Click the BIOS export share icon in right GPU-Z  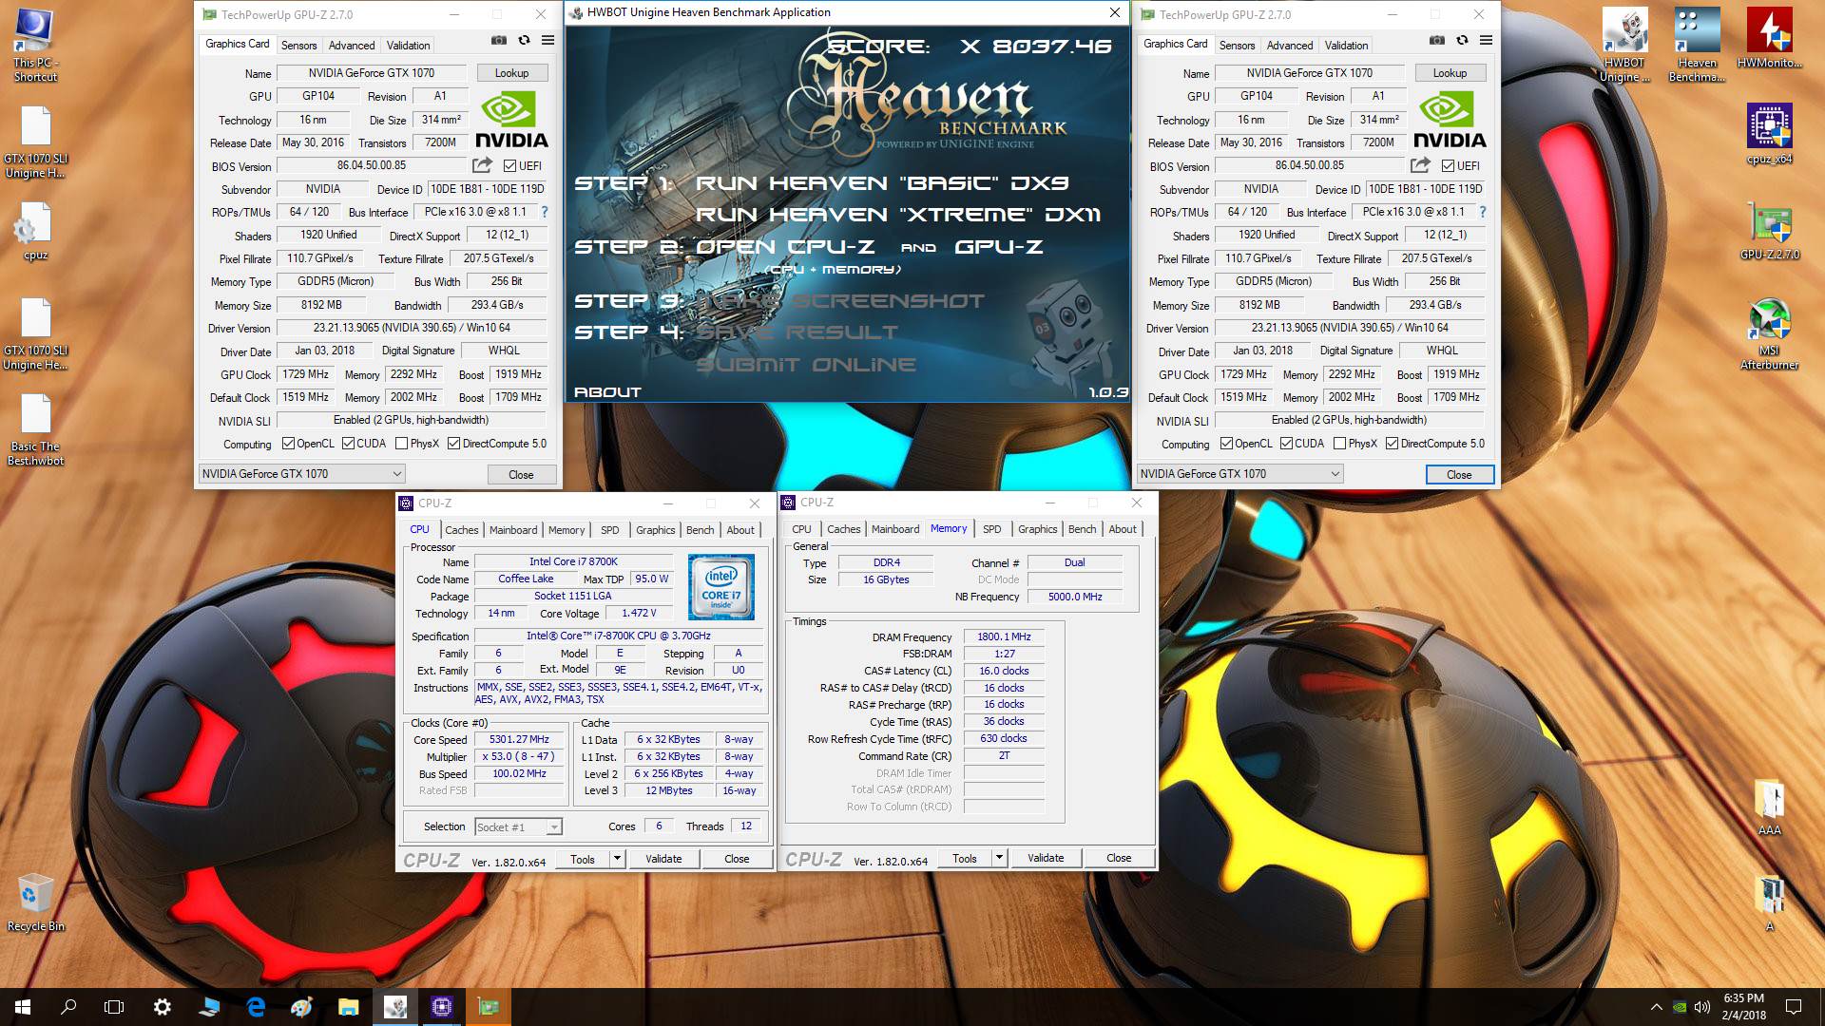[1421, 165]
